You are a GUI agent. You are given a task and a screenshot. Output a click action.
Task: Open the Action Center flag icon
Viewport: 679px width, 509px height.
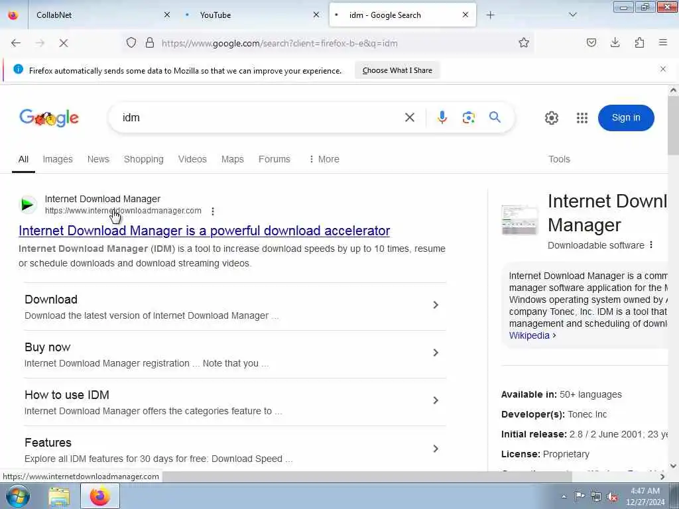(x=580, y=496)
